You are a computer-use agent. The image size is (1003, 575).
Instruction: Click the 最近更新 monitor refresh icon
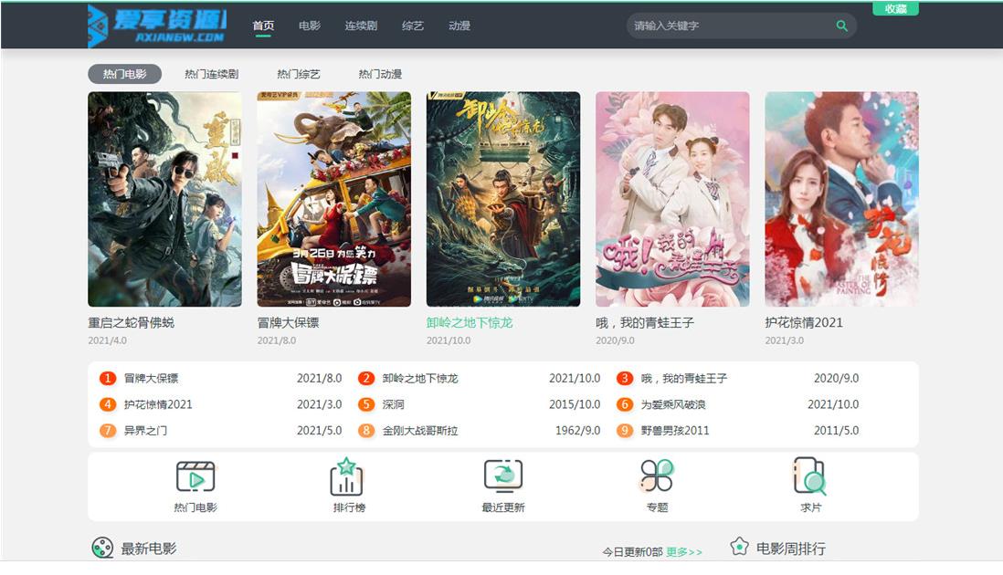coord(502,476)
